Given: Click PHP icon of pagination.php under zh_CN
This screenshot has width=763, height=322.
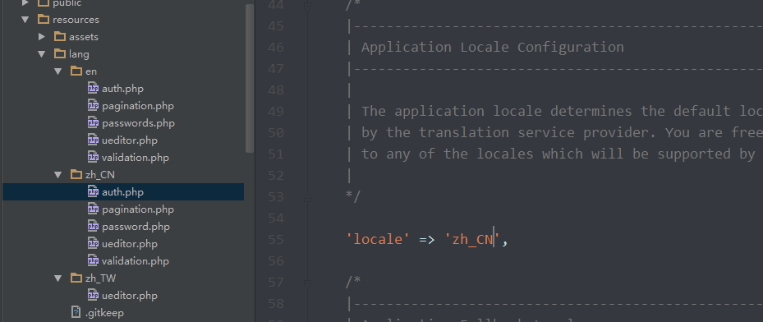Looking at the screenshot, I should pos(93,209).
